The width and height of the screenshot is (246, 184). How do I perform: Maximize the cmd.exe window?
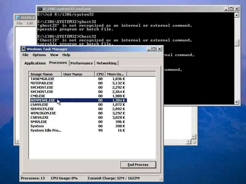point(231,9)
